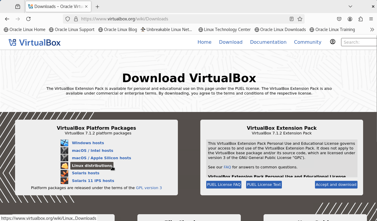Viewport: 377px width, 221px height.
Task: Go to Home in site navigation
Action: tap(204, 42)
